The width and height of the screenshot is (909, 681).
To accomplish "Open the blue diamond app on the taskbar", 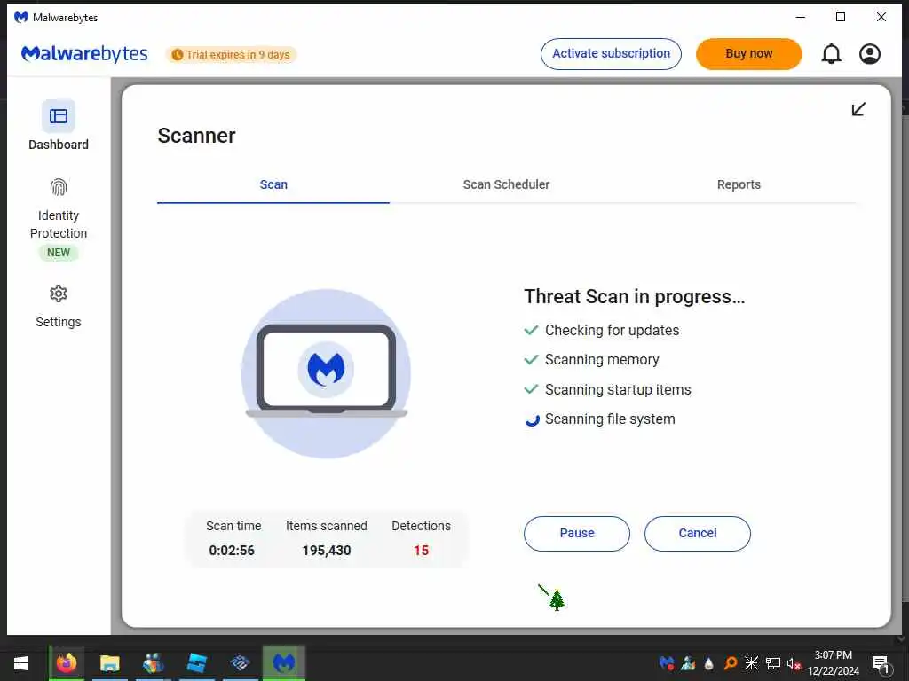I will pos(240,663).
